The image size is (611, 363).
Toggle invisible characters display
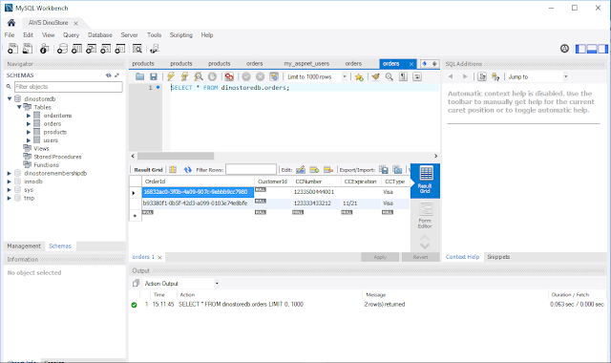(403, 76)
